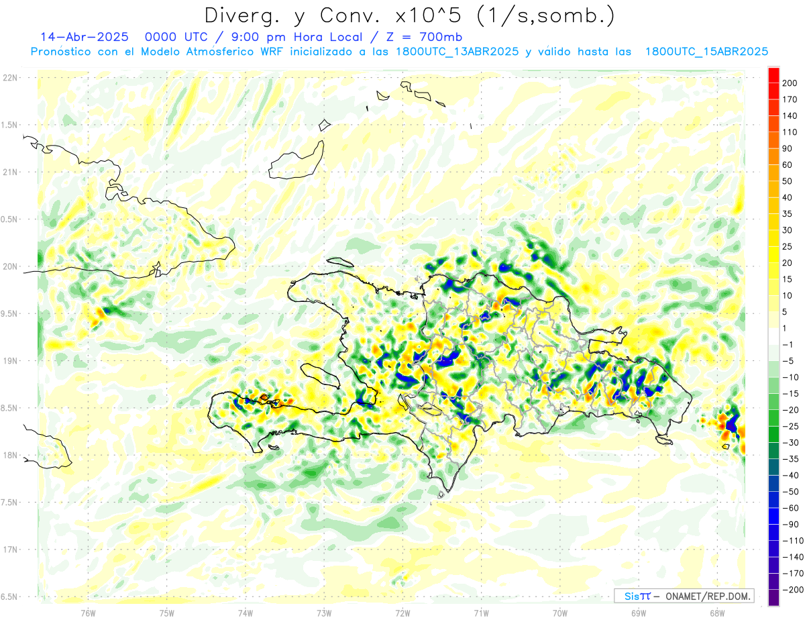Click the colorbar value "-200"
This screenshot has width=805, height=622.
coord(793,590)
